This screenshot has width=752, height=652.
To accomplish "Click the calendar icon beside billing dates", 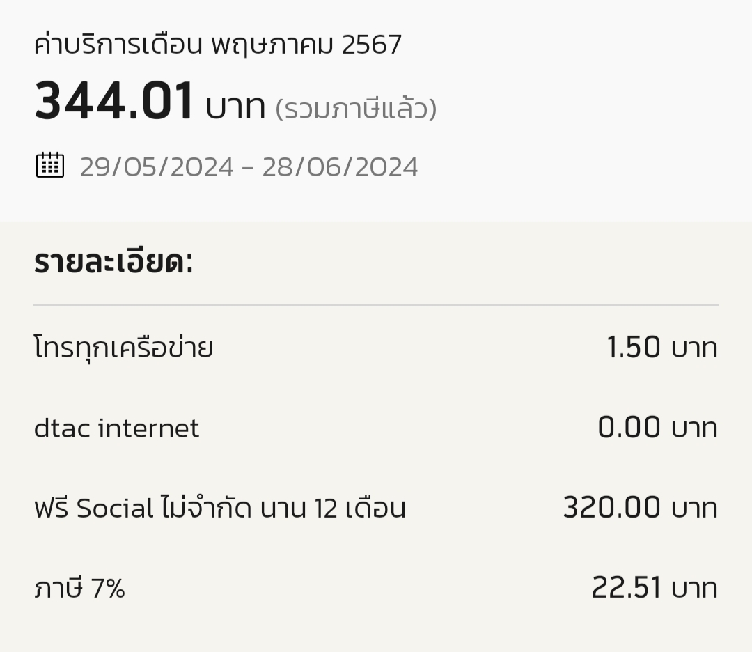I will click(50, 165).
